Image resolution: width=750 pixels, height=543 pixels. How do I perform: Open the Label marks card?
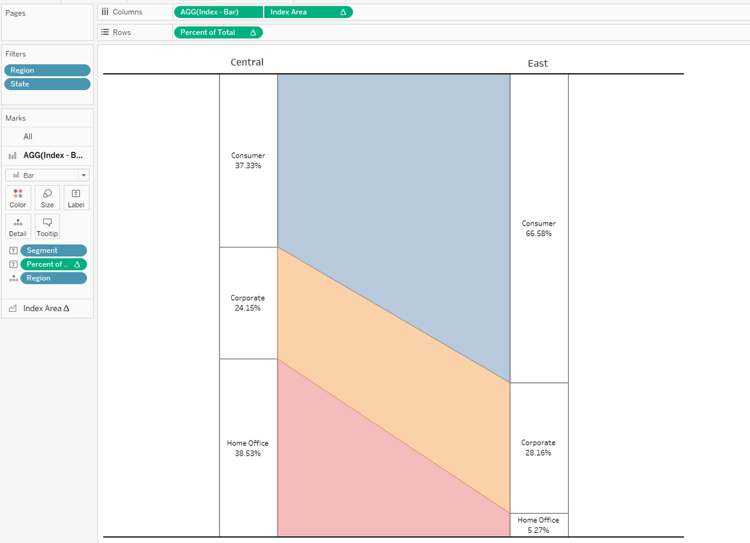[x=76, y=198]
